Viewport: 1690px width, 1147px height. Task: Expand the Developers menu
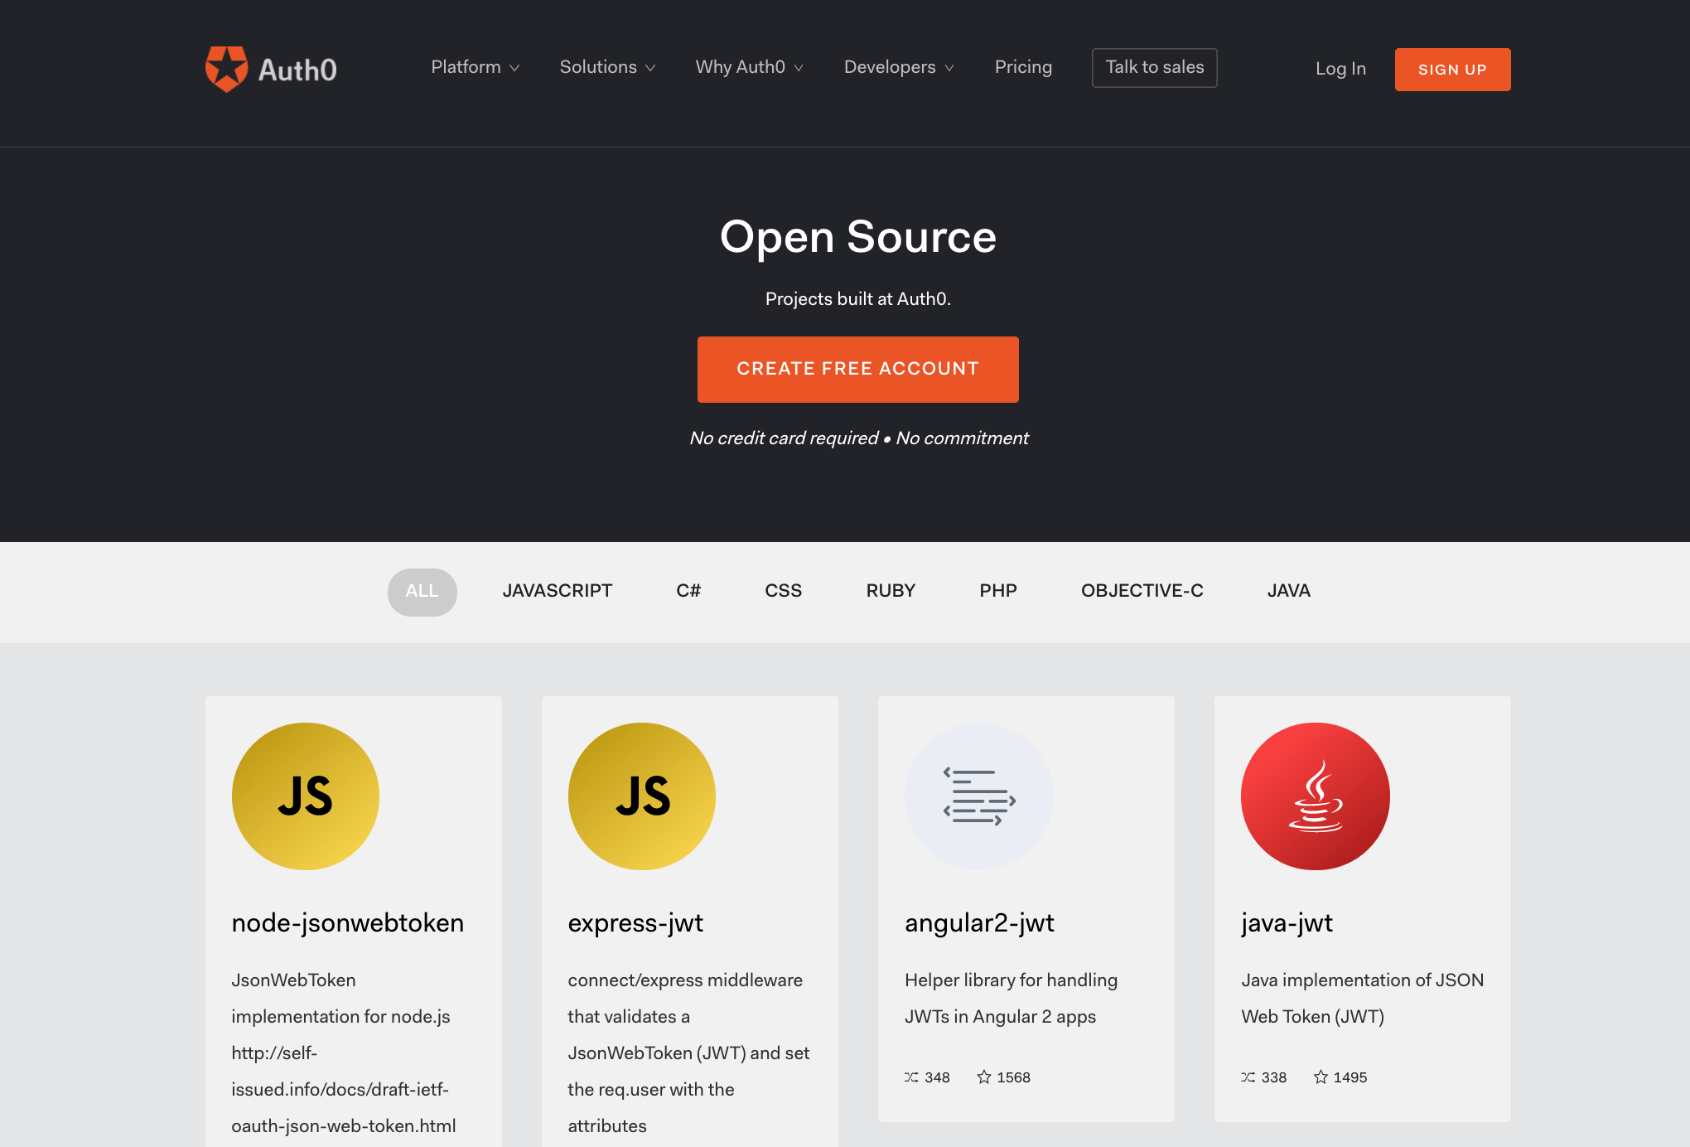(899, 67)
